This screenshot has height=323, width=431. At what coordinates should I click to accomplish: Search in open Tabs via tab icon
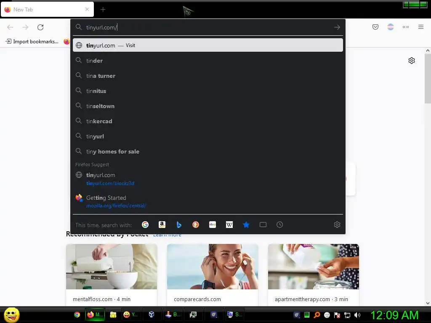click(263, 225)
